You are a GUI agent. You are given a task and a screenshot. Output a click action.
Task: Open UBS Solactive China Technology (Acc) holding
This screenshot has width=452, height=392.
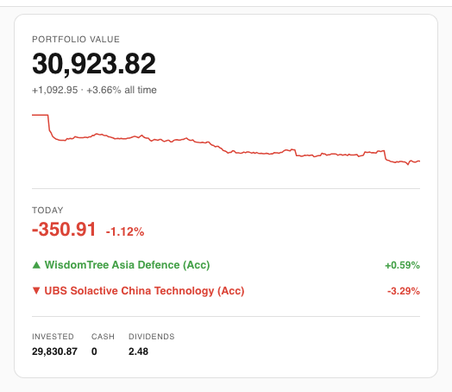144,291
